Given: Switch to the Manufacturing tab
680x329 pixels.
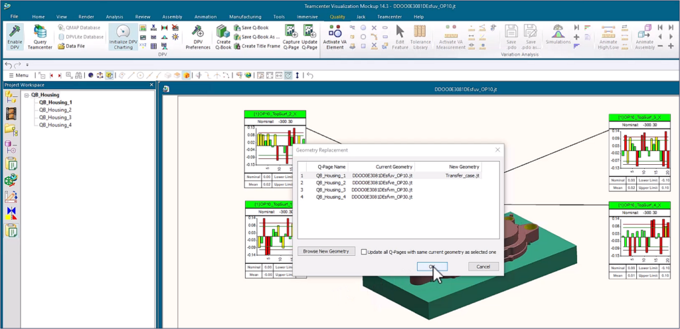Looking at the screenshot, I should pyautogui.click(x=245, y=17).
